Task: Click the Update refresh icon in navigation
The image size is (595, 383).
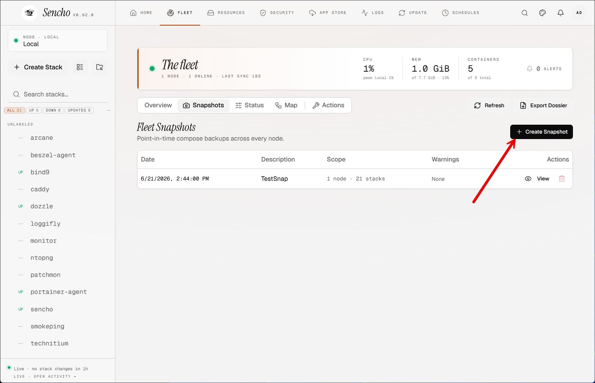Action: click(402, 13)
